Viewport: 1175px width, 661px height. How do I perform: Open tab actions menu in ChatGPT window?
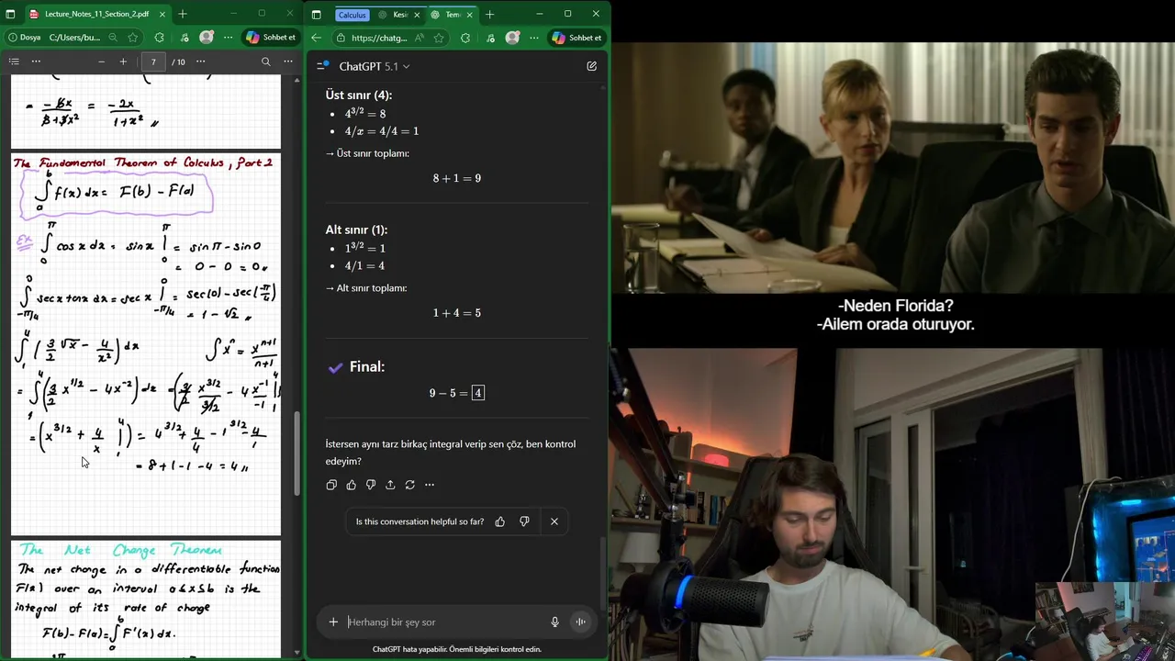coord(316,15)
